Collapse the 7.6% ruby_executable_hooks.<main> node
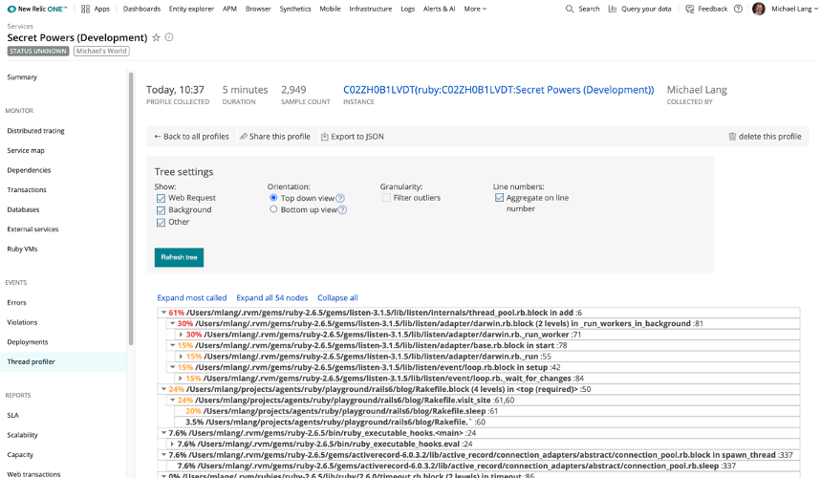The height and width of the screenshot is (478, 821). (163, 433)
